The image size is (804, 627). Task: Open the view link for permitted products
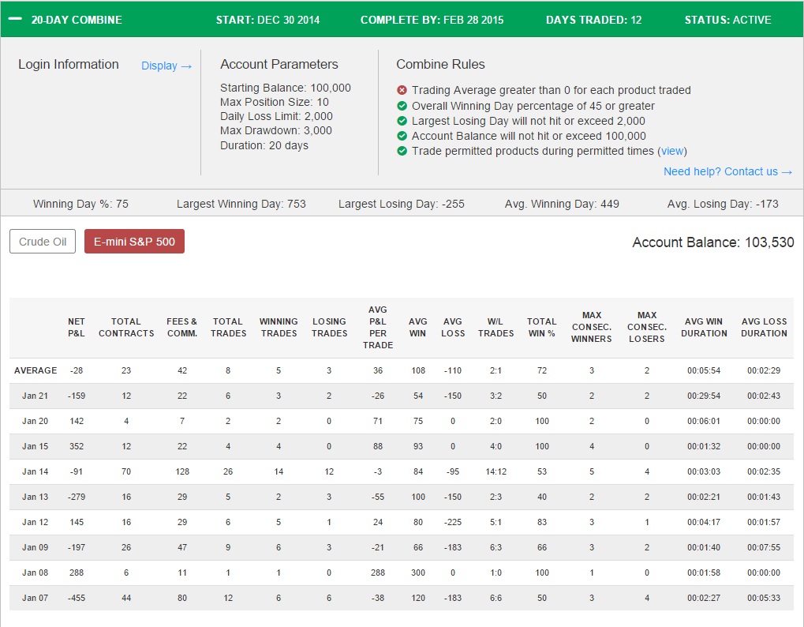pyautogui.click(x=672, y=151)
